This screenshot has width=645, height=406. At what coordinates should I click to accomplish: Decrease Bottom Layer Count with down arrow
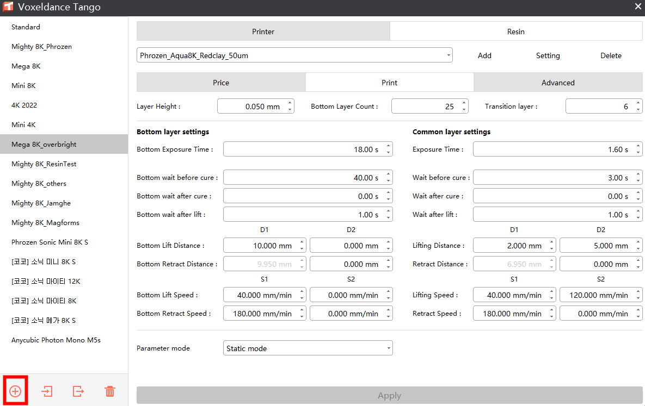coord(464,110)
